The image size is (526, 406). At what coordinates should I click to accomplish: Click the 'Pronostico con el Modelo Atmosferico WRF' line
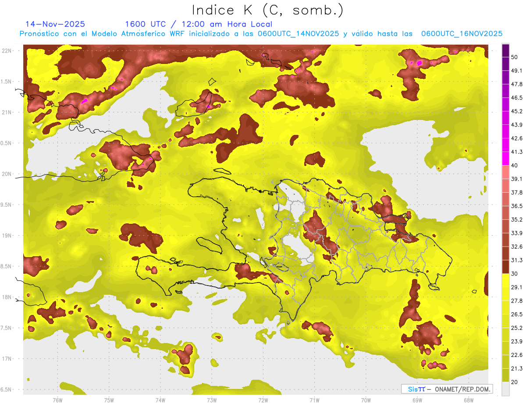[261, 34]
